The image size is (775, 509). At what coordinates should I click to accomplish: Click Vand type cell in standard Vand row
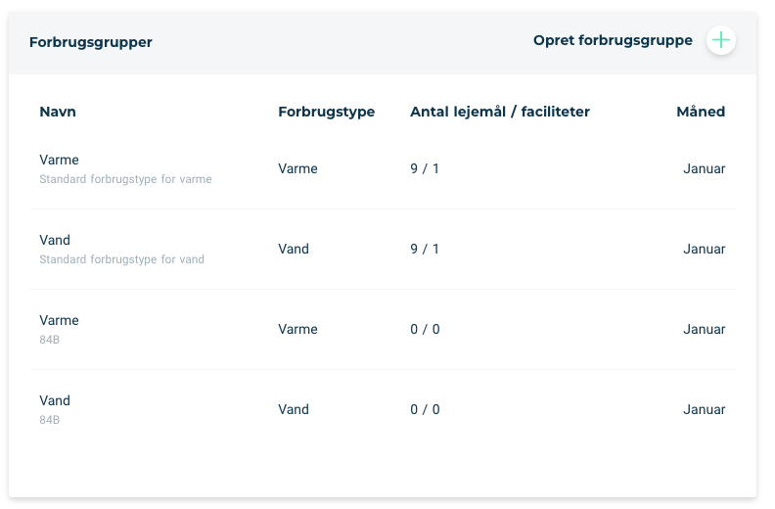294,249
